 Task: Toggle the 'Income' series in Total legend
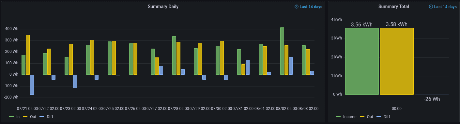[350, 116]
